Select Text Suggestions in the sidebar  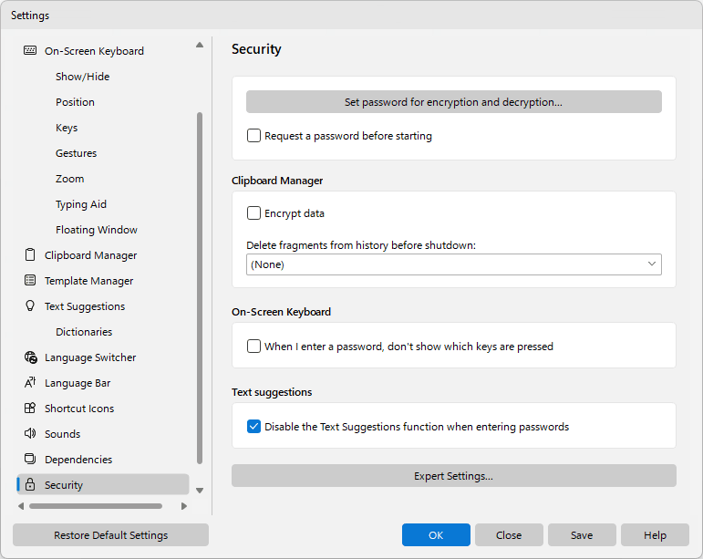click(85, 306)
